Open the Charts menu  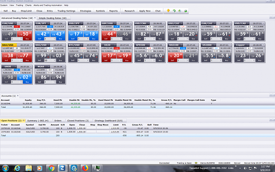coord(28,5)
